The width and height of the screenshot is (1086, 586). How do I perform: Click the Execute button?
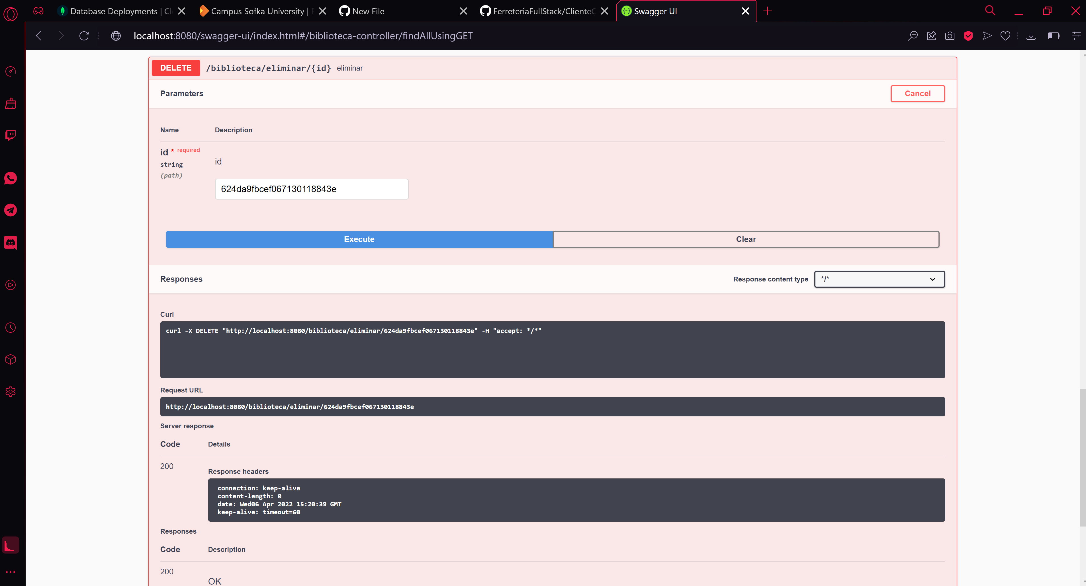click(x=359, y=239)
